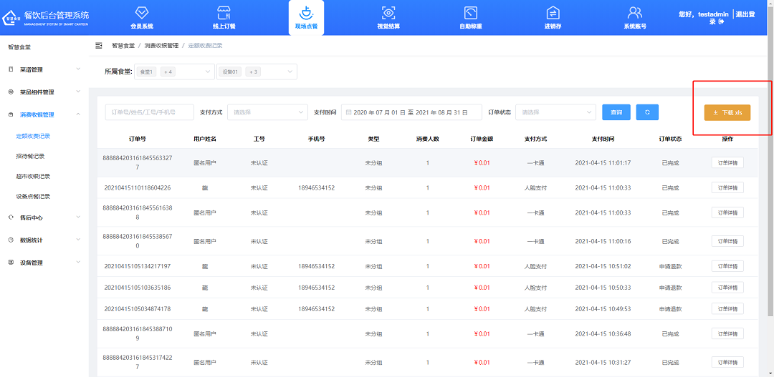Click the blue refresh icon button

(647, 112)
